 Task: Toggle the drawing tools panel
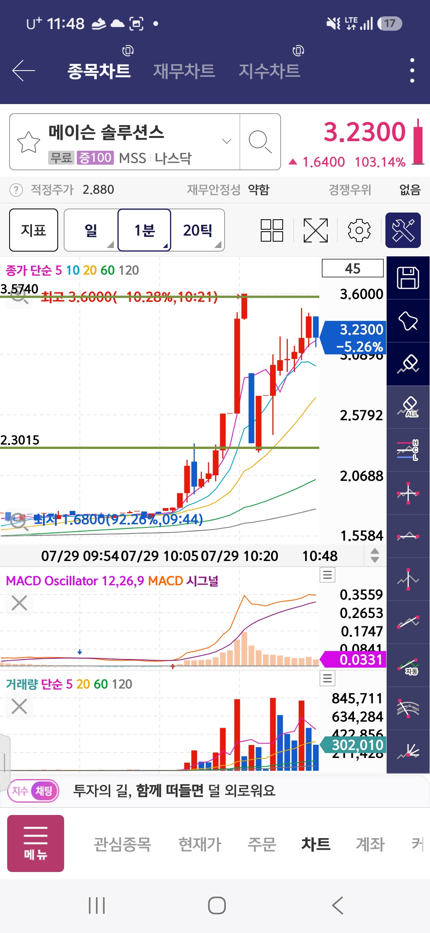(x=403, y=230)
